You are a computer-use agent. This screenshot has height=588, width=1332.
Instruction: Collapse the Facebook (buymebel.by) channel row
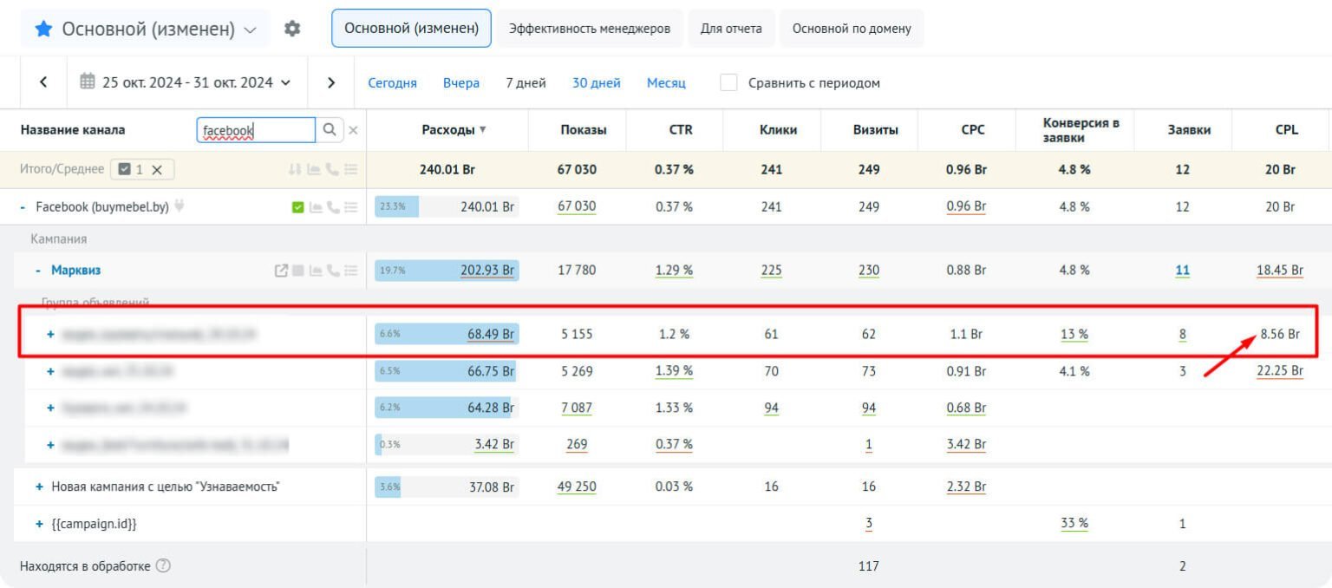click(x=23, y=207)
